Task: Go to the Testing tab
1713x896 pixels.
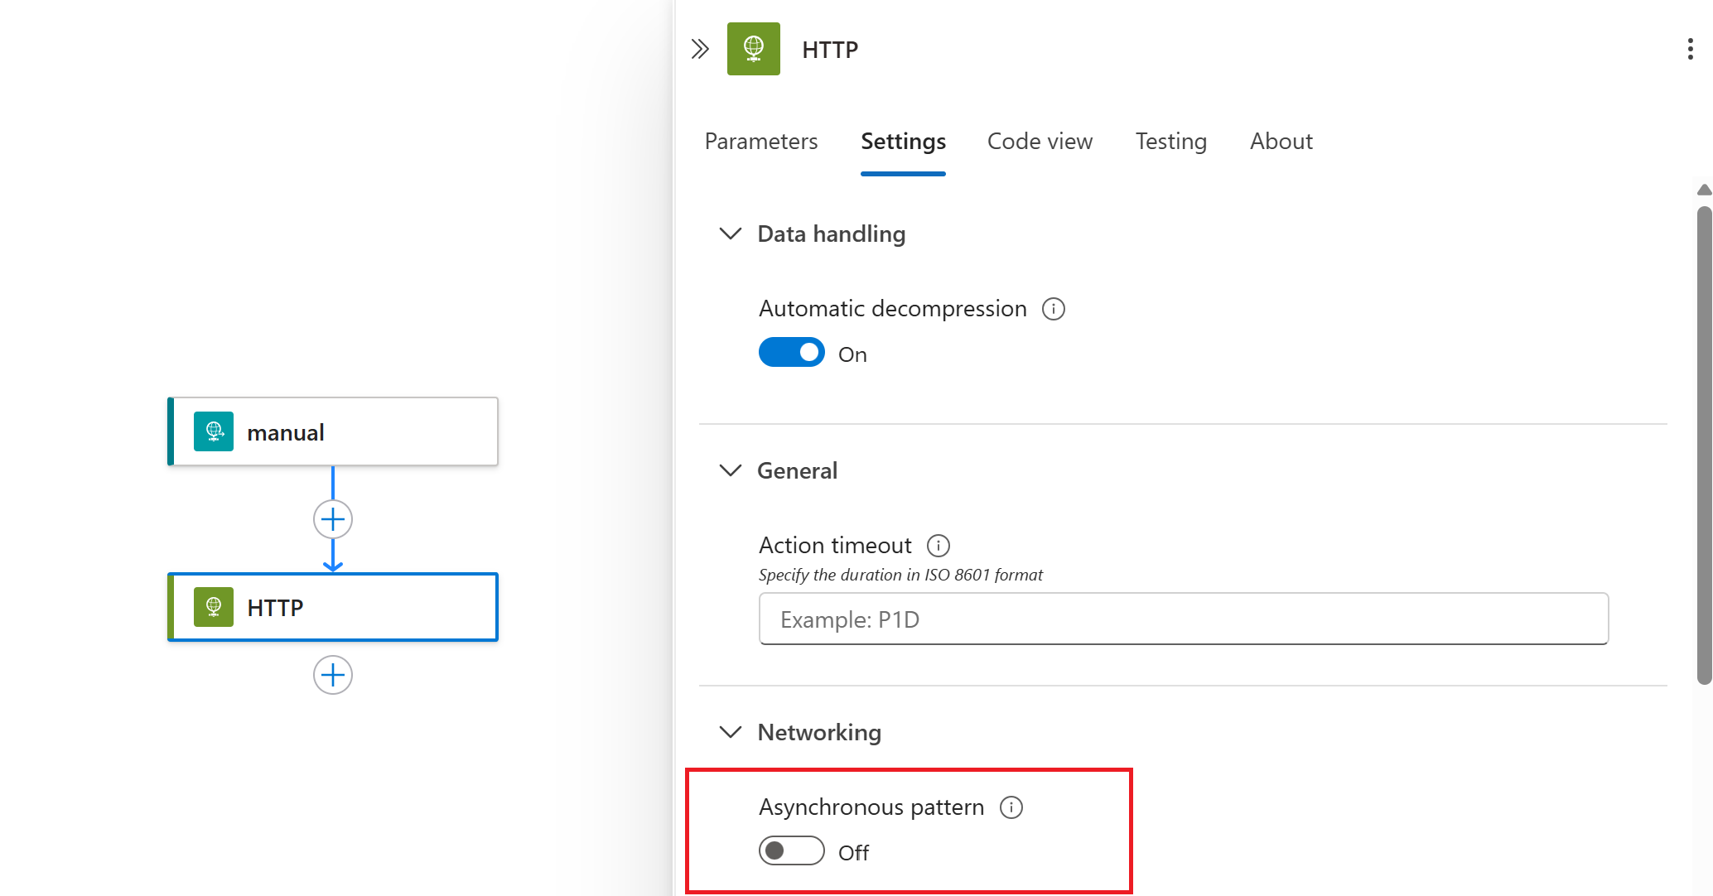Action: click(x=1170, y=142)
